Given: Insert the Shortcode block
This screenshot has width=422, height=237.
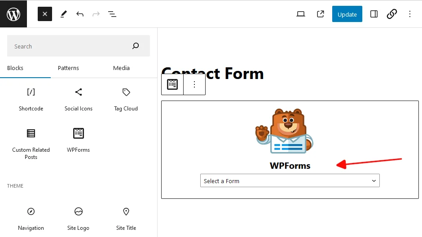Looking at the screenshot, I should 31,99.
